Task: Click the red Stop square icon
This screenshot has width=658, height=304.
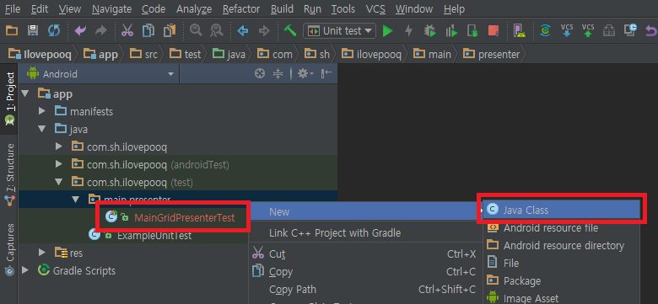Action: pyautogui.click(x=493, y=31)
